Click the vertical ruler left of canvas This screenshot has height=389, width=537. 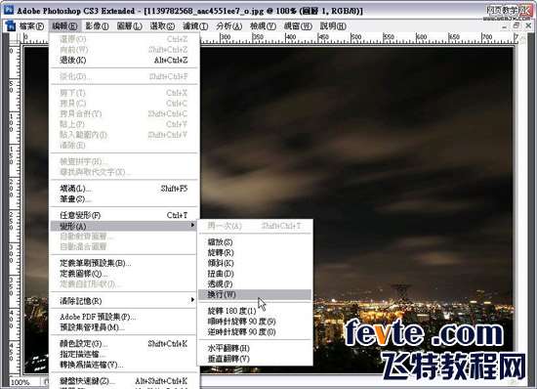pos(15,209)
